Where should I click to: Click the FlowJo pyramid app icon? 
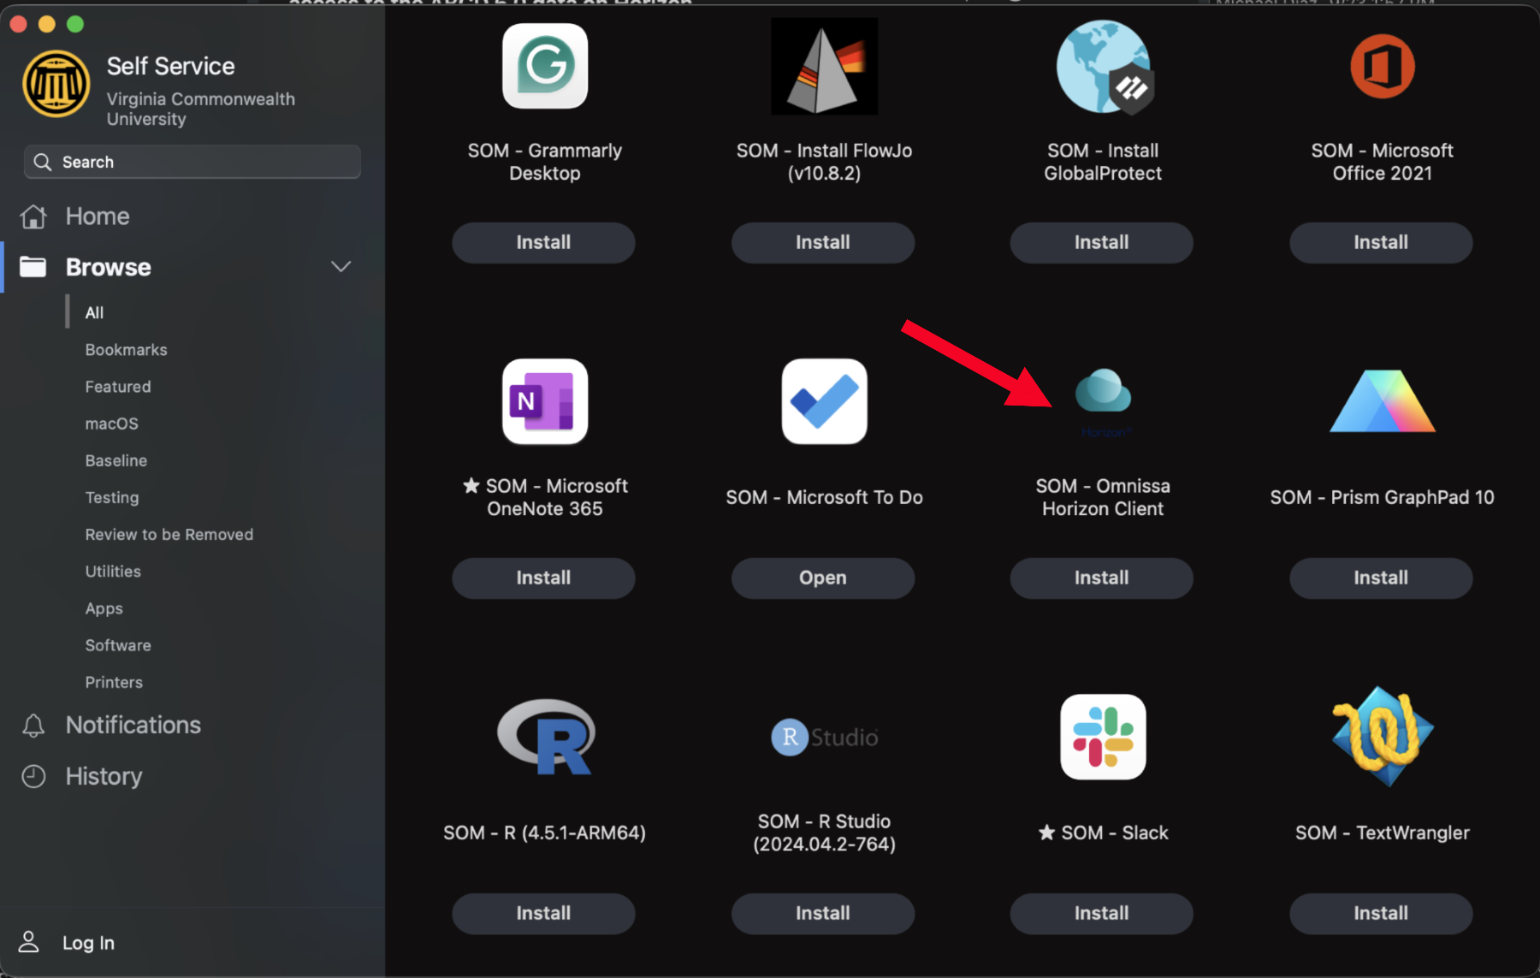[x=823, y=67]
